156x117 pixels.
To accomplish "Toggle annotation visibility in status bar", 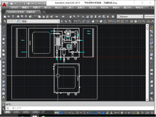I will [103, 113].
